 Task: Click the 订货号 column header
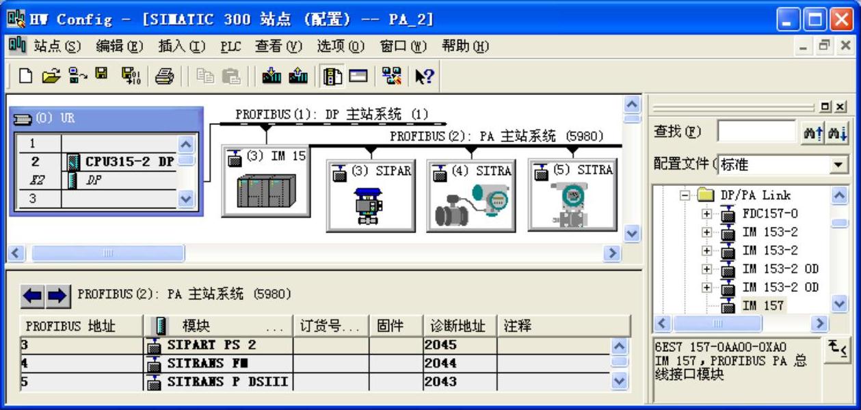pyautogui.click(x=331, y=326)
